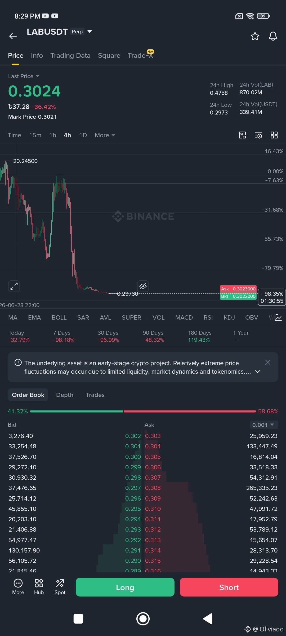Screen dimensions: 286x636
Task: Expand chart to fullscreen
Action: pos(14,286)
